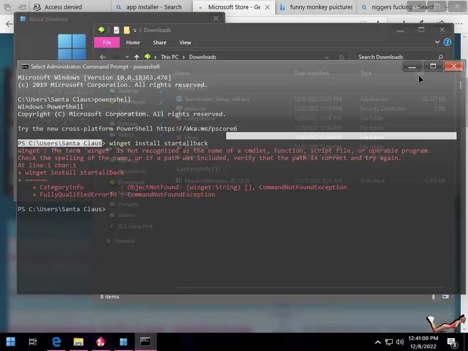
Task: Maximize the Downloads explorer window
Action: [x=421, y=30]
